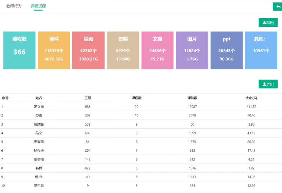The image size is (282, 193).
Task: Click the 大小(G) column header
Action: pos(251,98)
